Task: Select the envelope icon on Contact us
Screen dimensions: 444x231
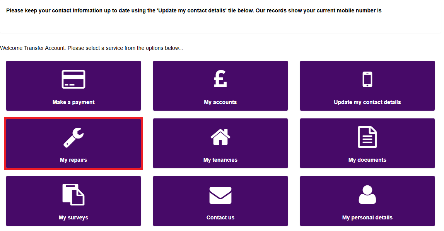Action: coord(220,195)
